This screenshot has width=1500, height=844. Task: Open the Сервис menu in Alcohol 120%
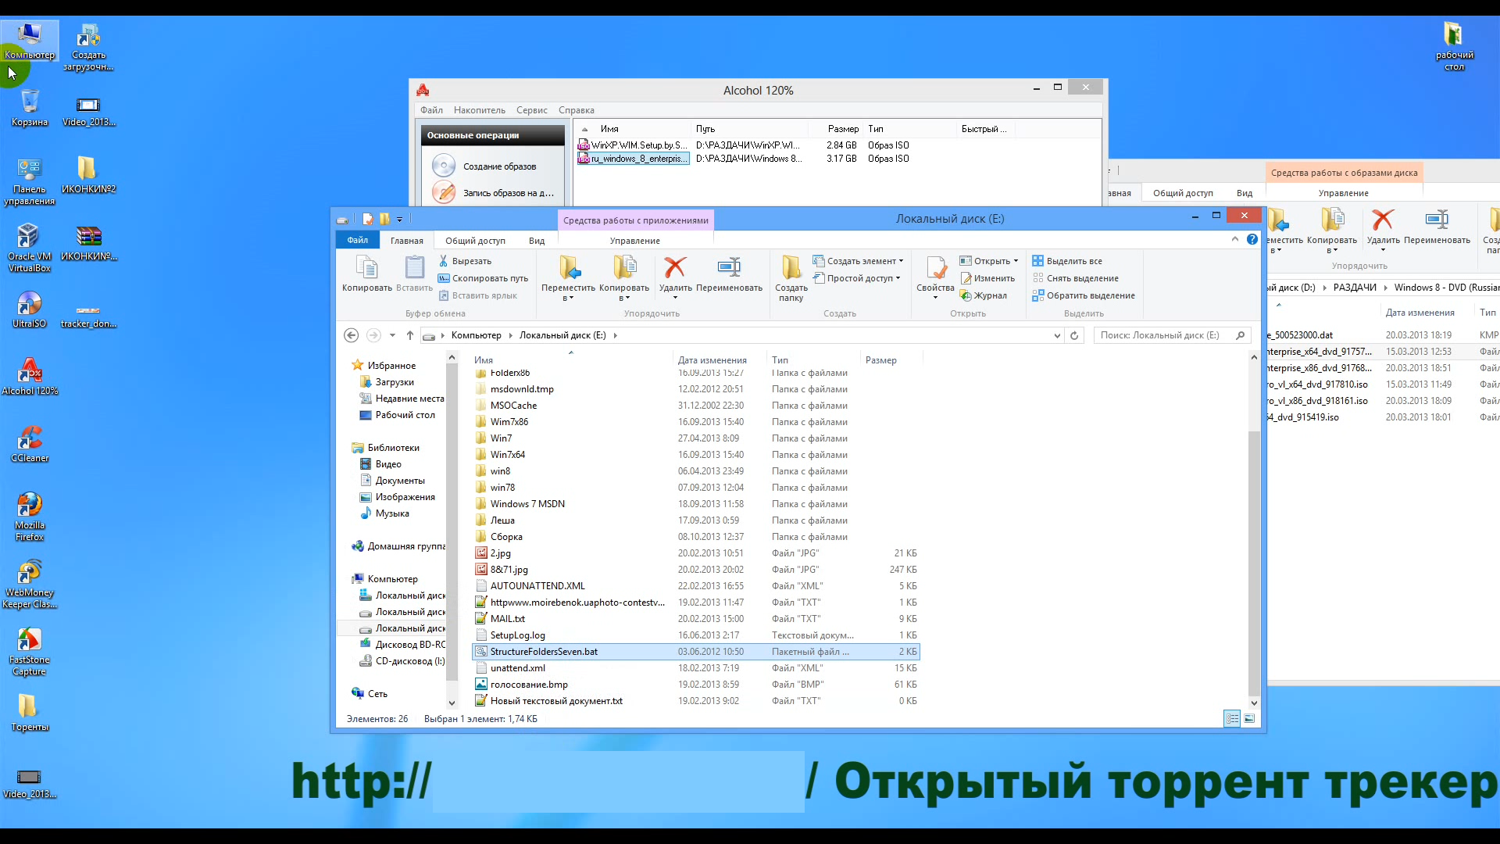click(531, 110)
